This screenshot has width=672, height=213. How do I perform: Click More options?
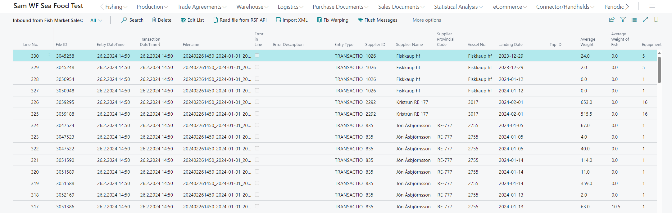point(427,20)
